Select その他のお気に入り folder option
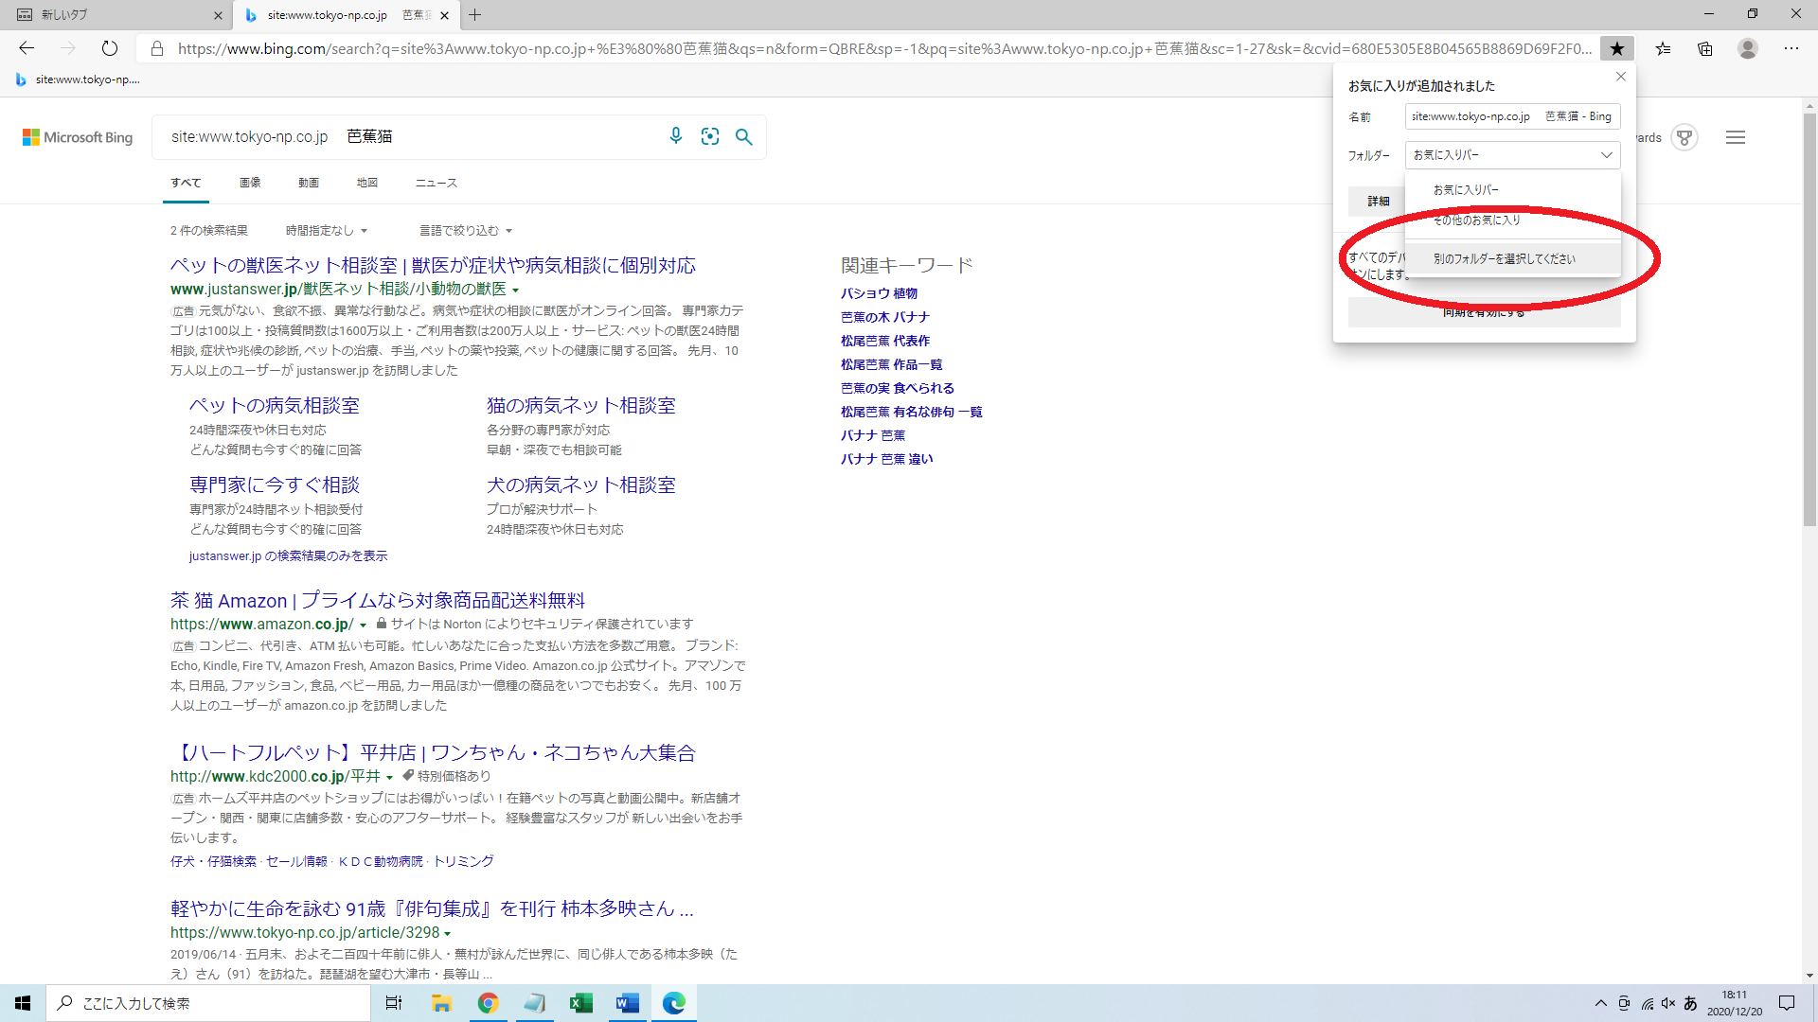This screenshot has width=1818, height=1022. click(x=1476, y=220)
